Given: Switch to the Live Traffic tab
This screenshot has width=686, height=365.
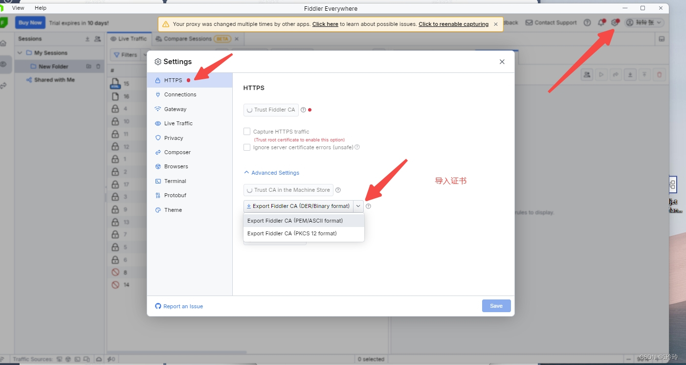Looking at the screenshot, I should click(129, 39).
